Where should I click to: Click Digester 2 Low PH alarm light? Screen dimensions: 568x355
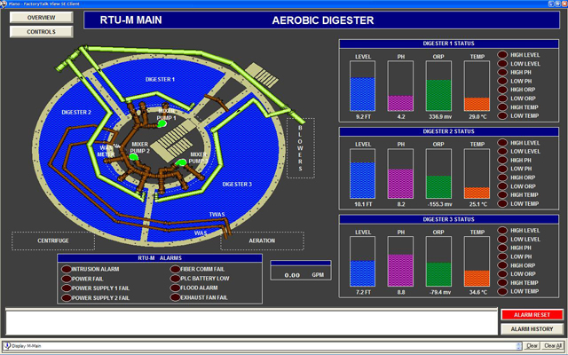[x=502, y=169]
